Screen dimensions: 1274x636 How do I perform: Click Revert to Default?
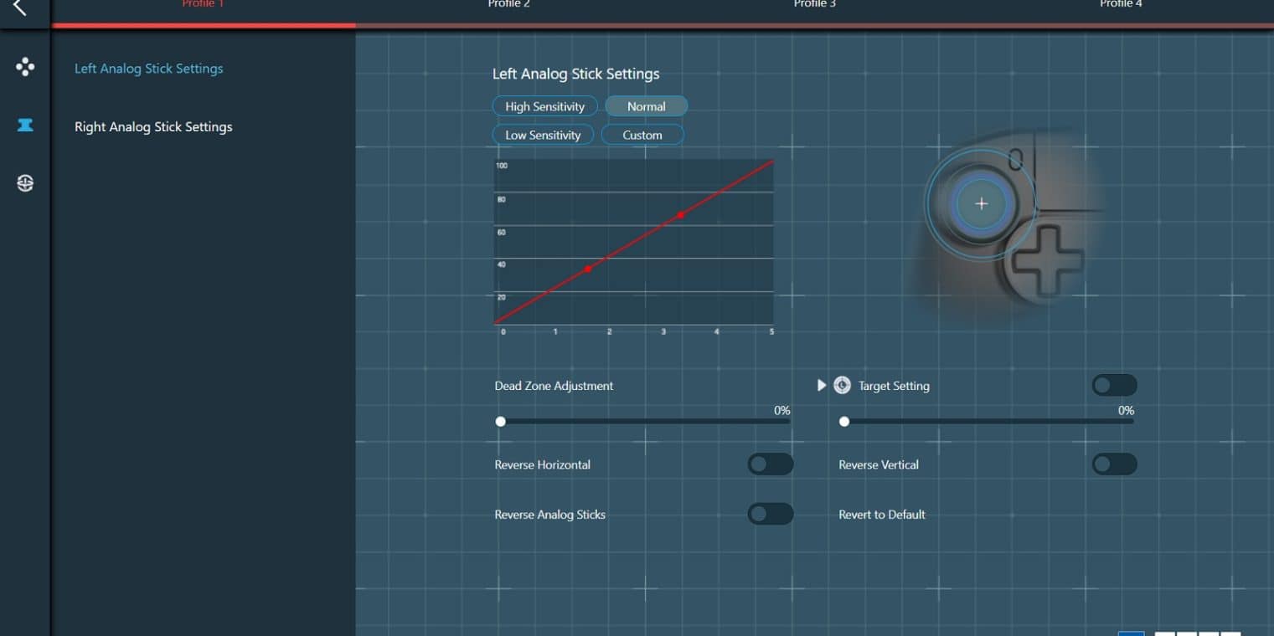pyautogui.click(x=882, y=515)
